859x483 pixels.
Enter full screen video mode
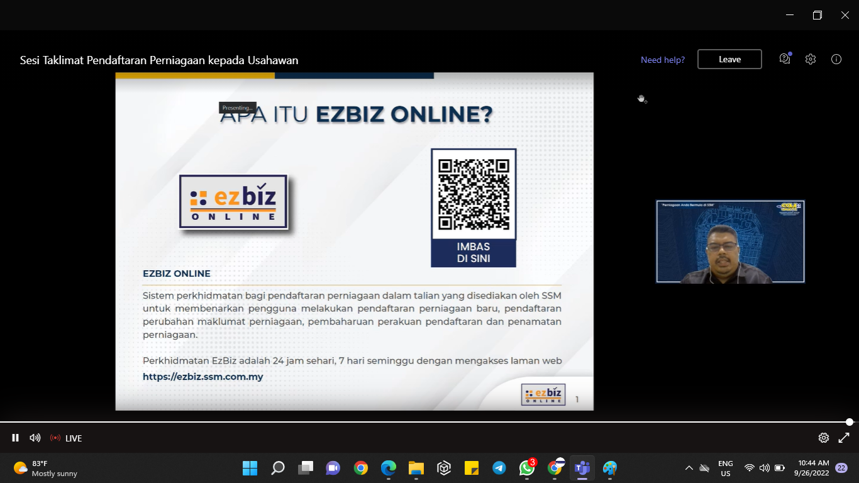(844, 438)
